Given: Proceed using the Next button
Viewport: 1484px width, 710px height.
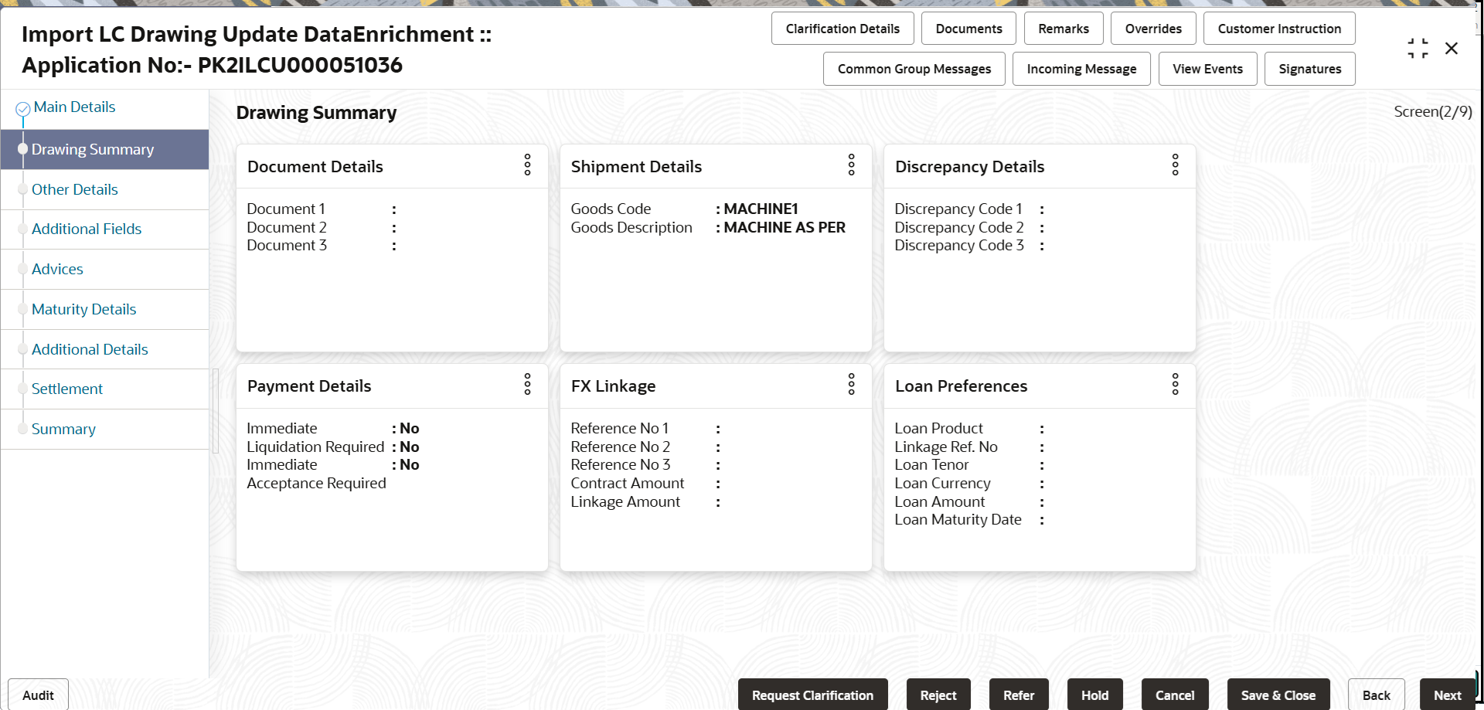Looking at the screenshot, I should pos(1448,695).
